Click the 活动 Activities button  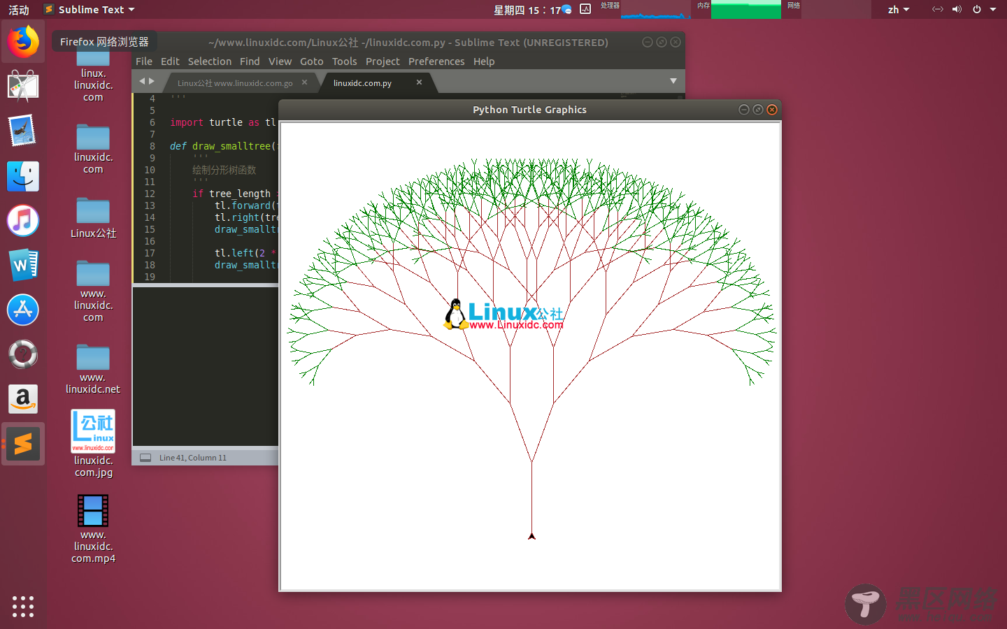(19, 10)
